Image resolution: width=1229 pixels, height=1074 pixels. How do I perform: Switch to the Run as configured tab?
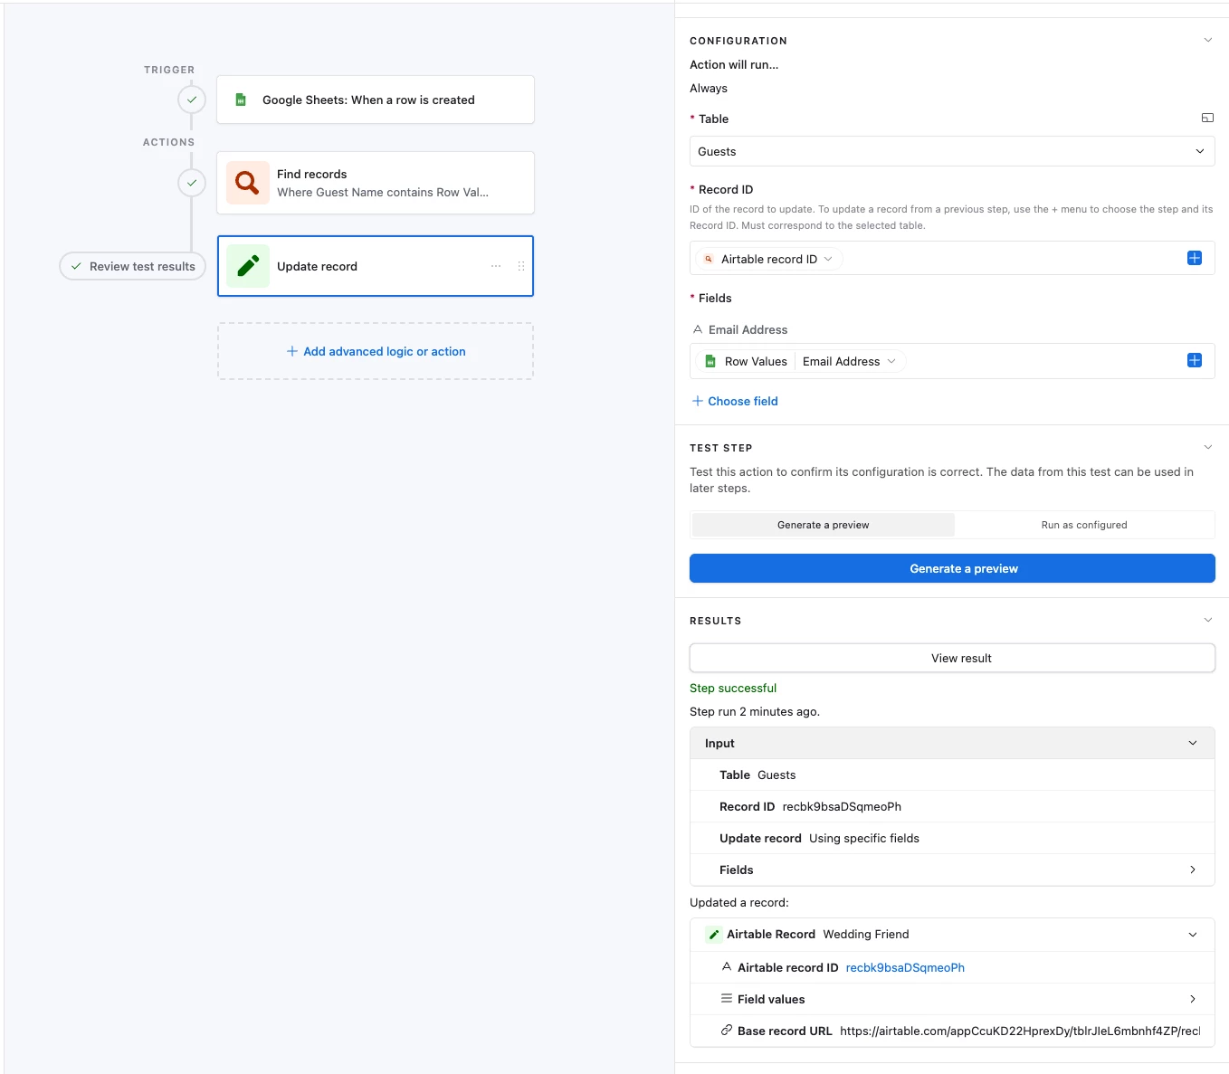coord(1084,525)
